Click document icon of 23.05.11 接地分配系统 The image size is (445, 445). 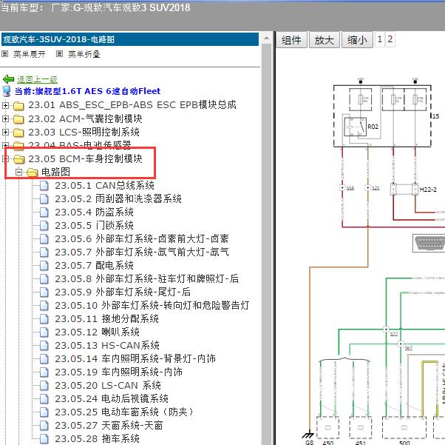44,319
